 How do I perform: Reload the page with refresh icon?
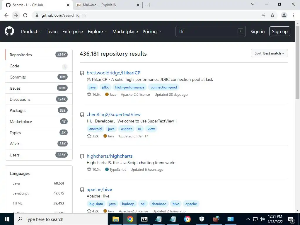[x=25, y=15]
